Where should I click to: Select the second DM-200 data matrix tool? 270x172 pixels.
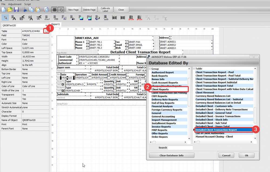(x=139, y=18)
